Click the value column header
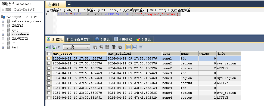 (207, 54)
